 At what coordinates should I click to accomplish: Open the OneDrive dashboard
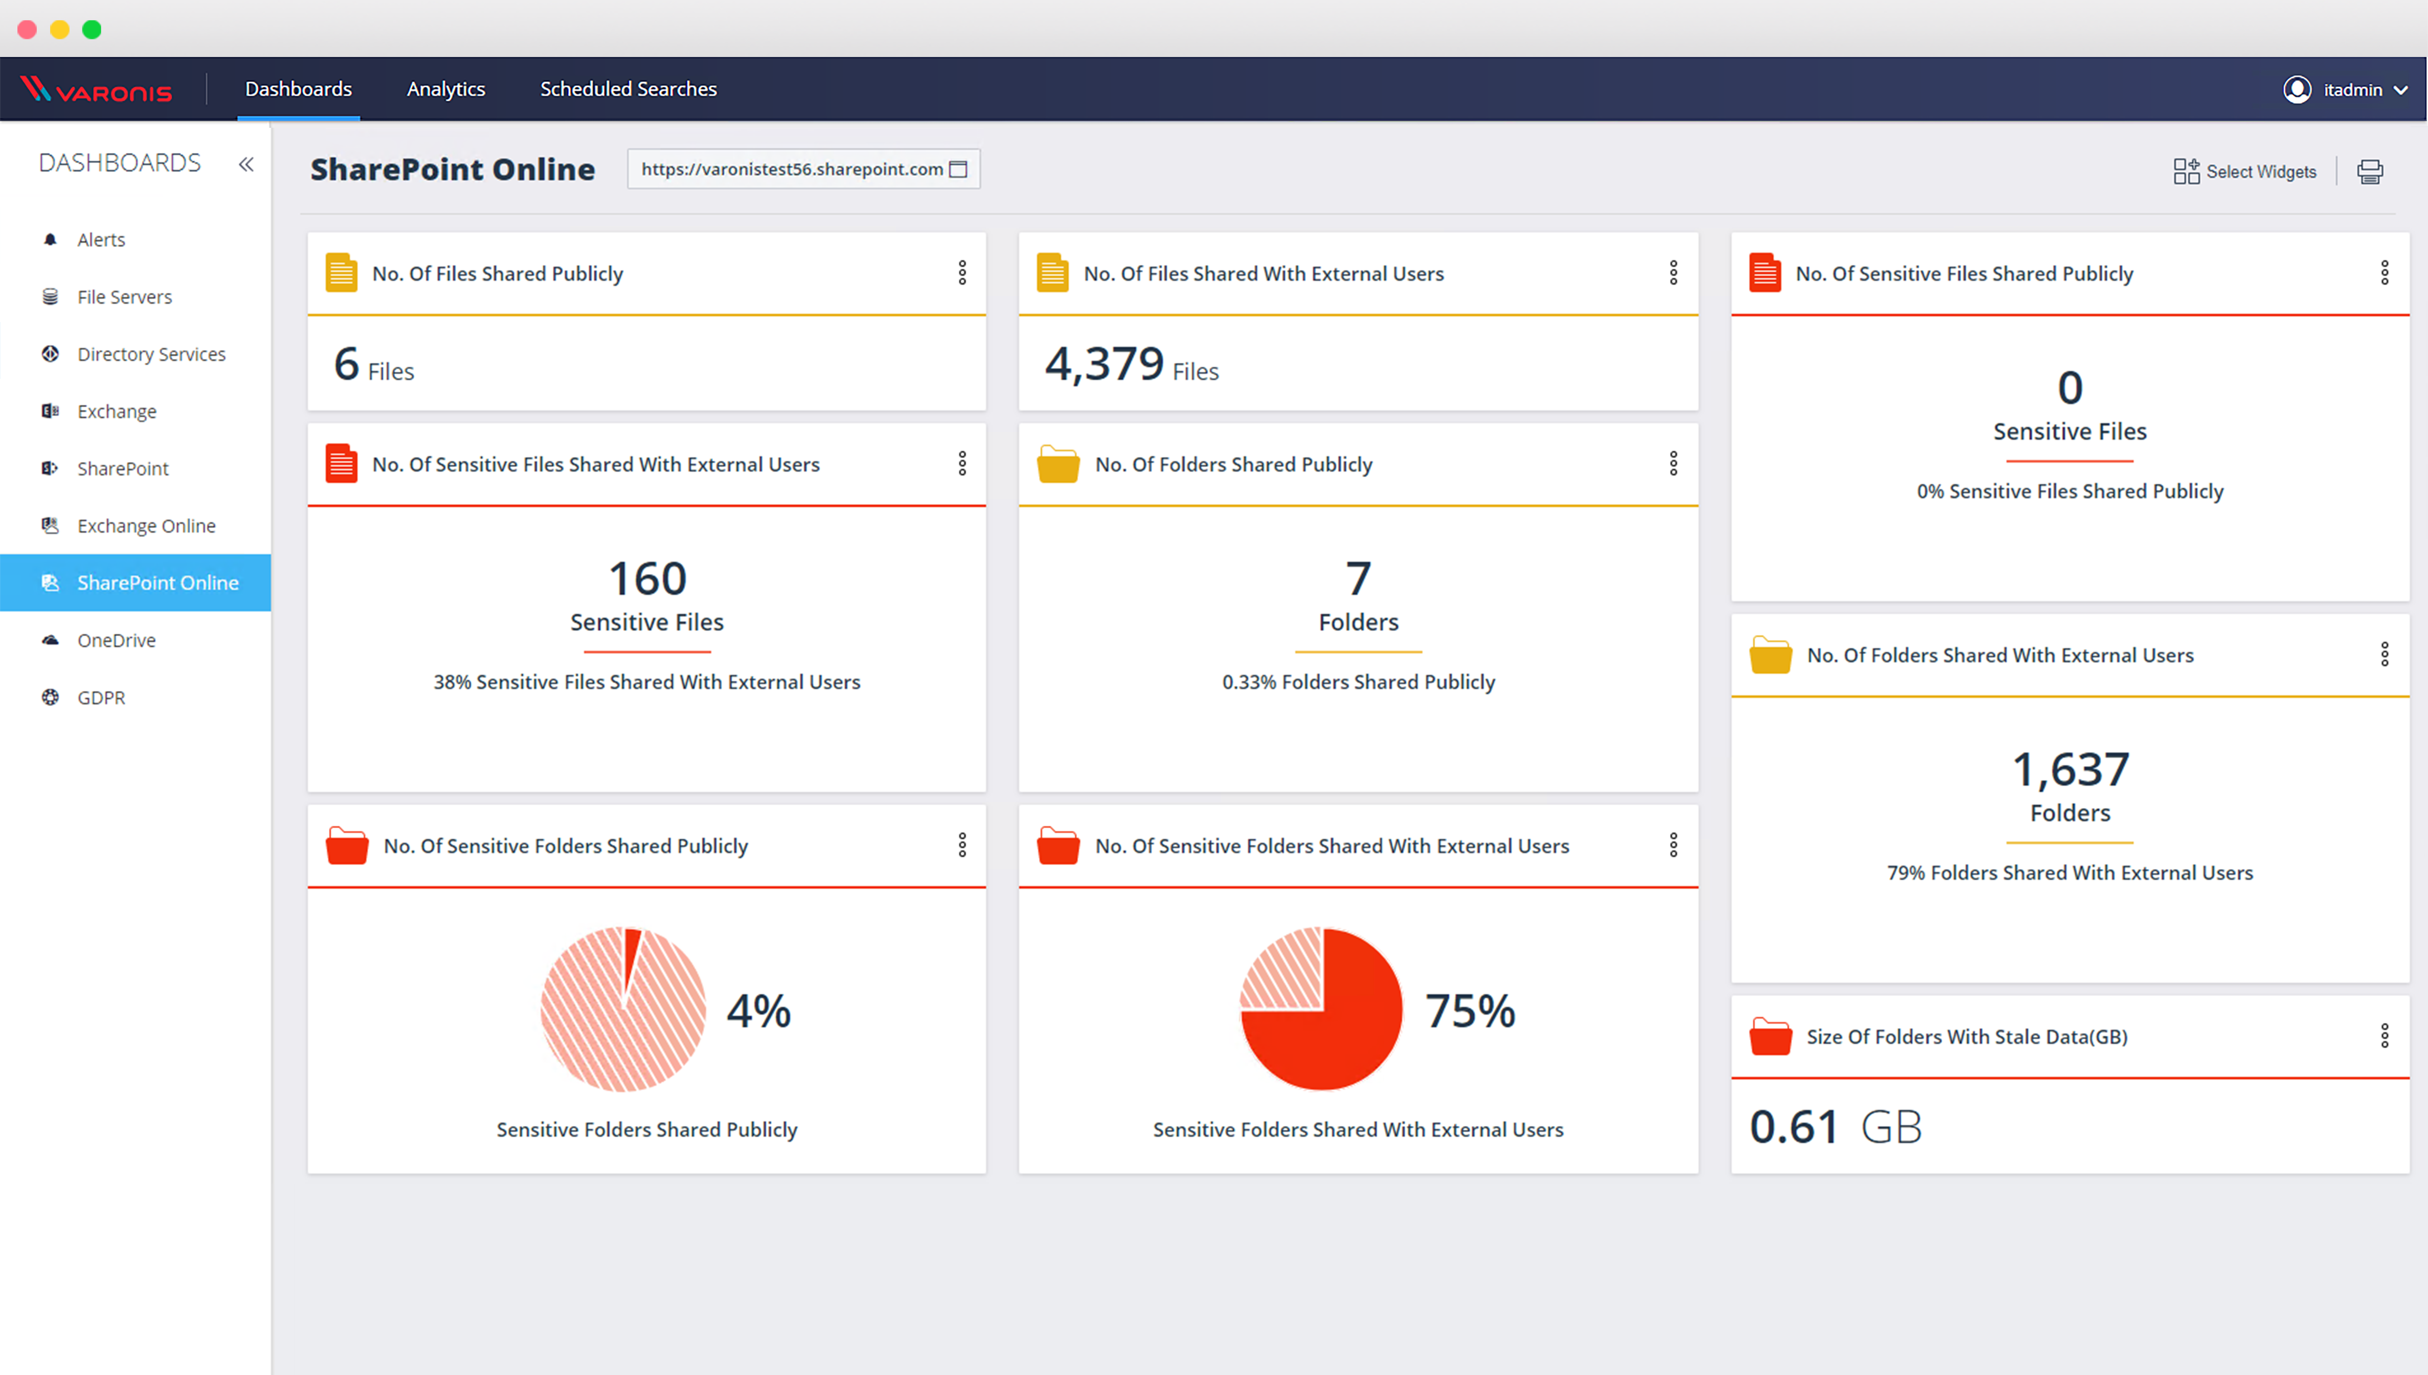(x=135, y=640)
